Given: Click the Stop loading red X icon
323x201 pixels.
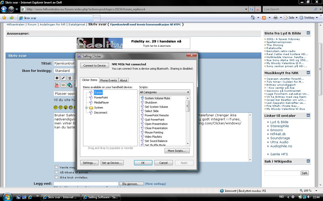Looking at the screenshot, I should (x=258, y=9).
